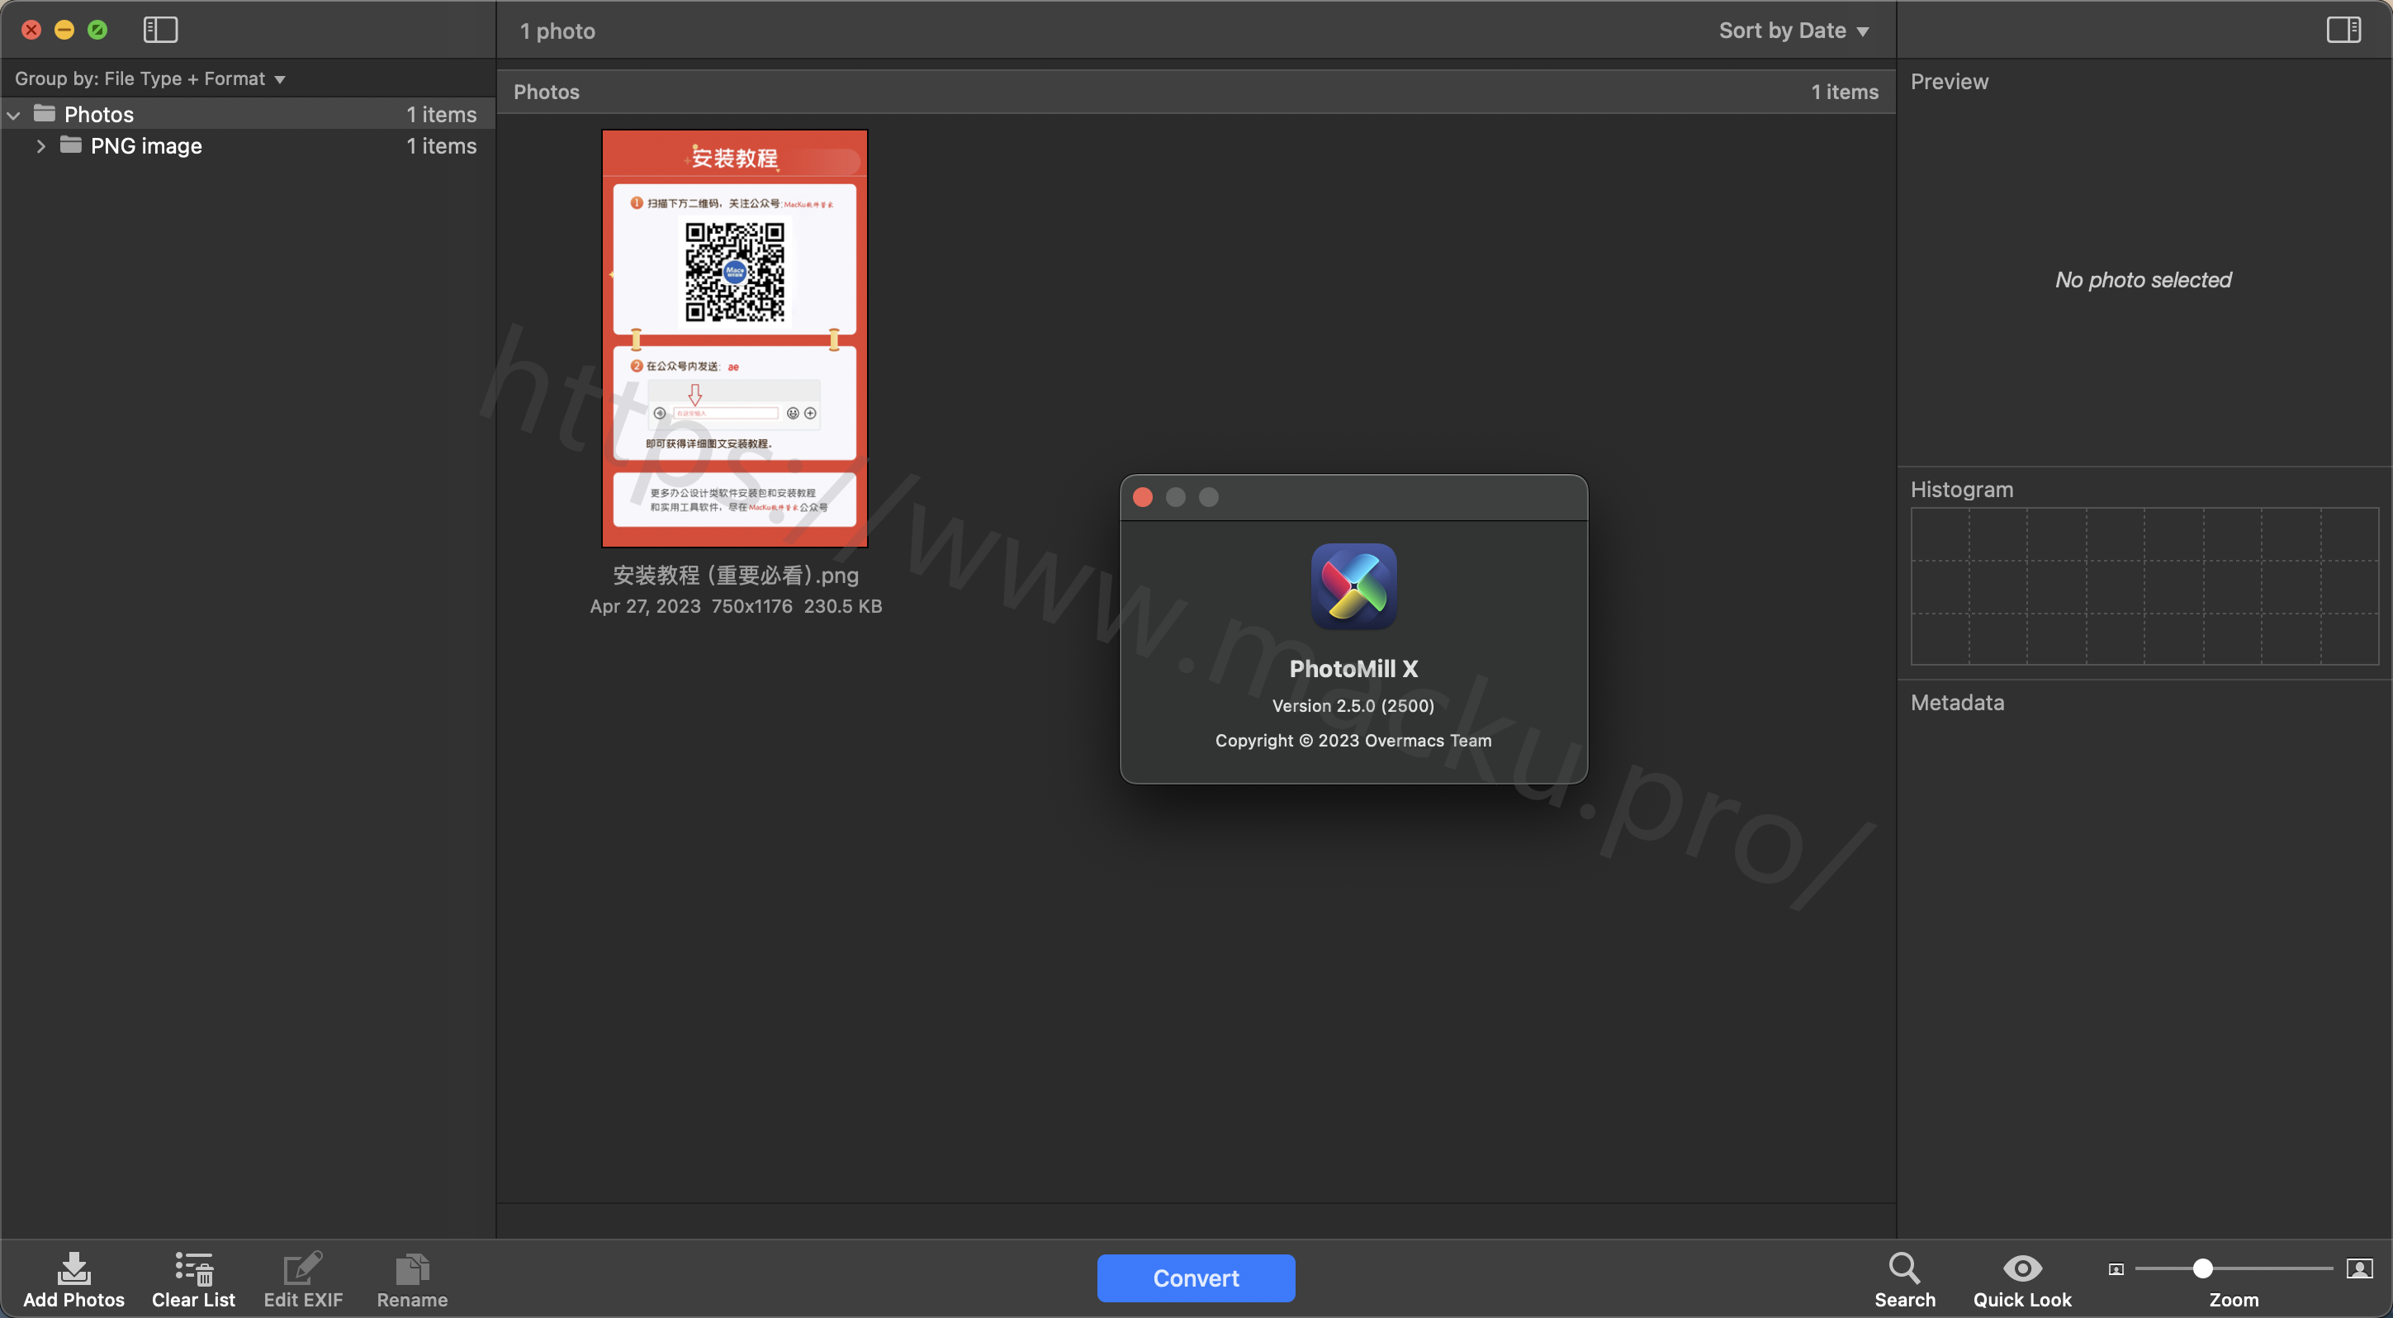Click the Apr 27, 2023 750x1176 info line

(x=736, y=605)
